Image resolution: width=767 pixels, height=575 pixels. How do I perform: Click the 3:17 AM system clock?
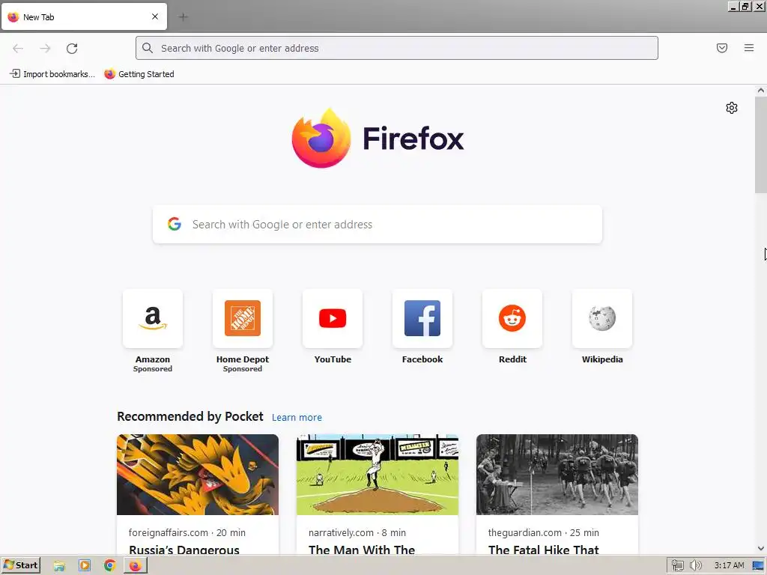coord(729,566)
